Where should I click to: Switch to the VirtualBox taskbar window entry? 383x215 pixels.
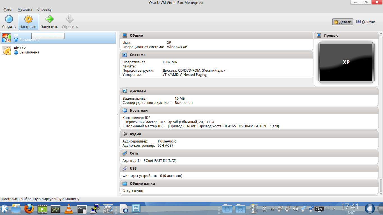(136, 209)
